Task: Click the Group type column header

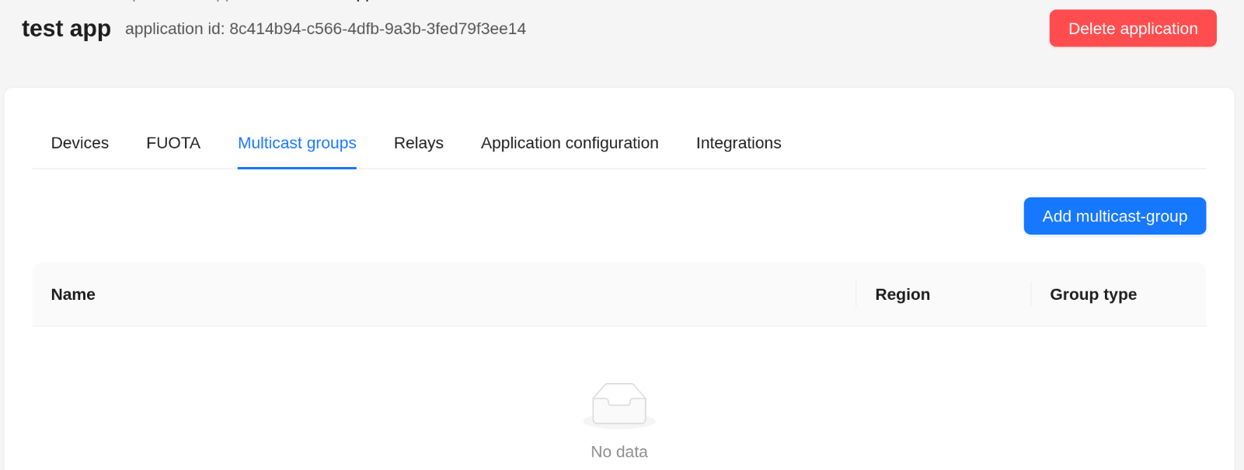Action: point(1092,294)
